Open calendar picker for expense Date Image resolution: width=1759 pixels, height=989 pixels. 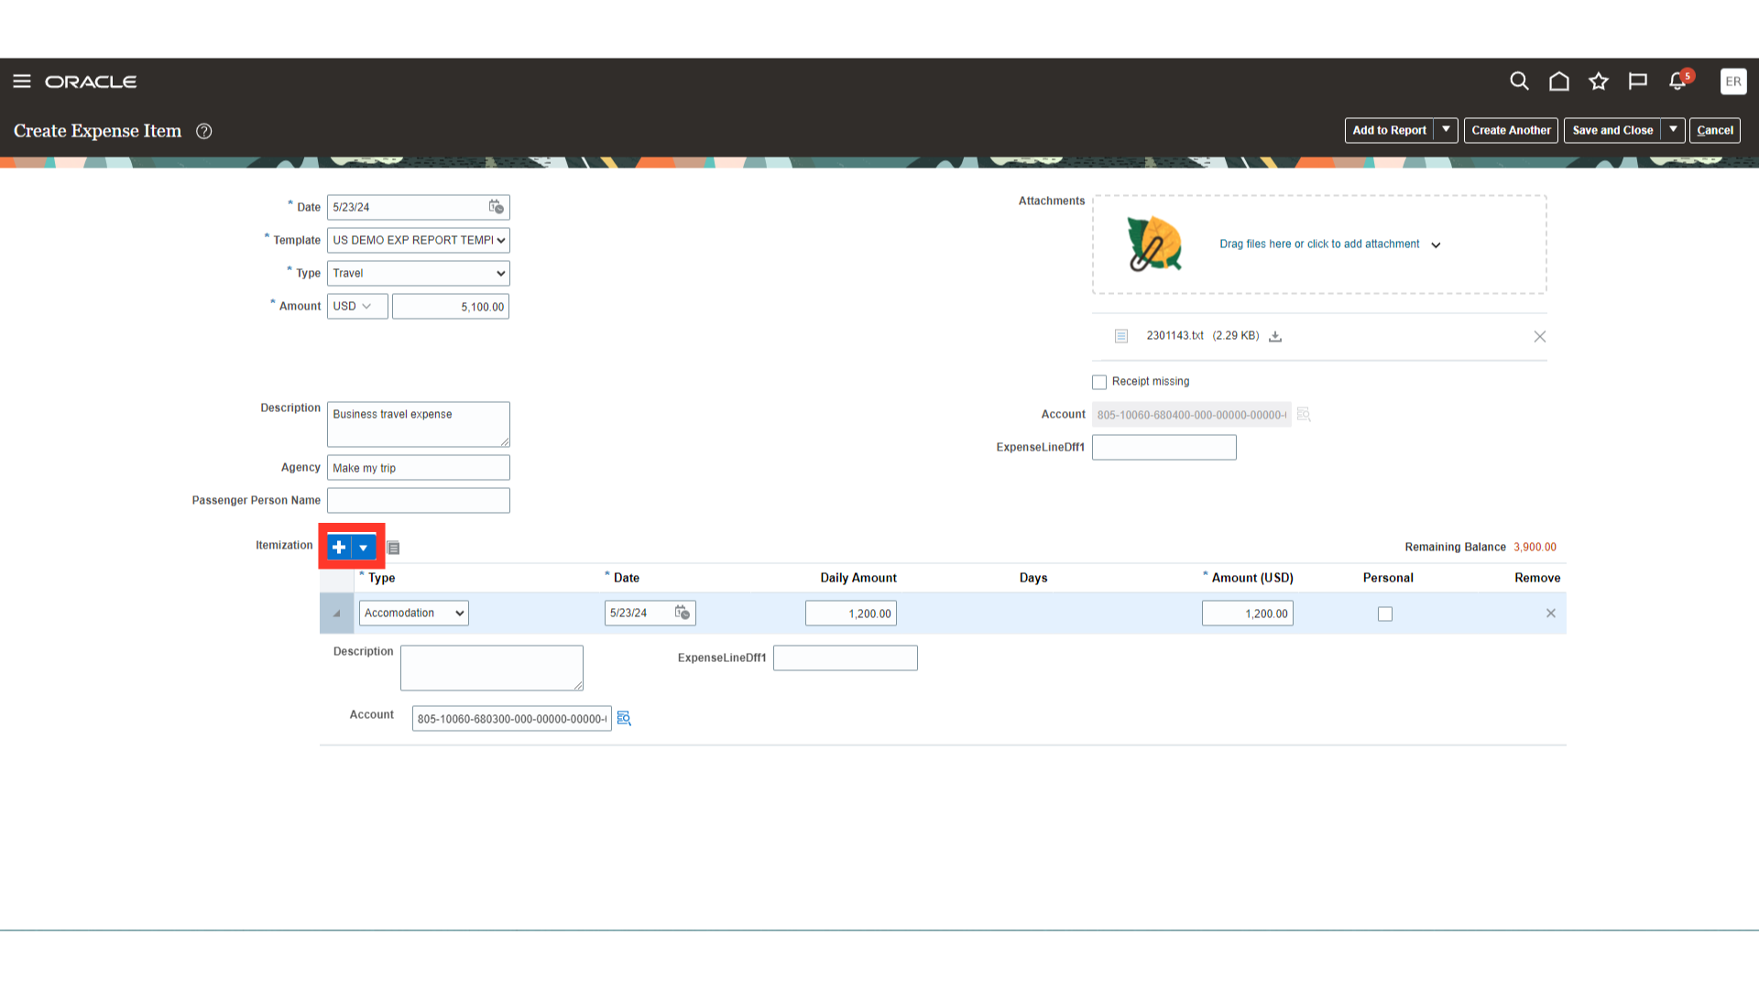click(x=496, y=207)
